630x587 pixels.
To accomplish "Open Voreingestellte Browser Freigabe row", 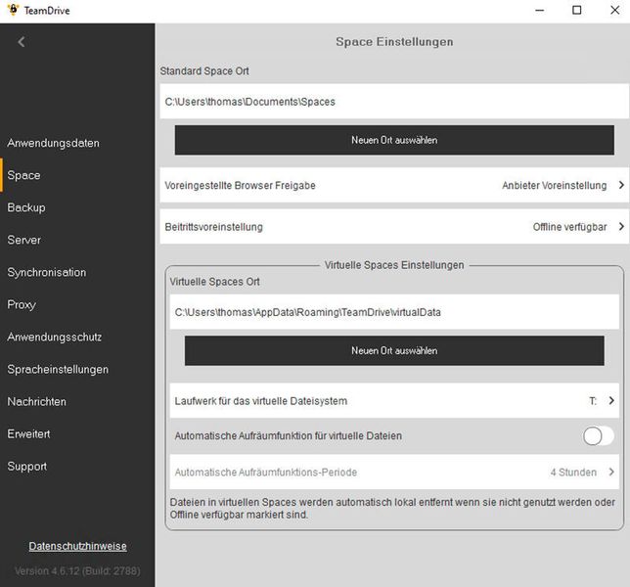I will 394,185.
